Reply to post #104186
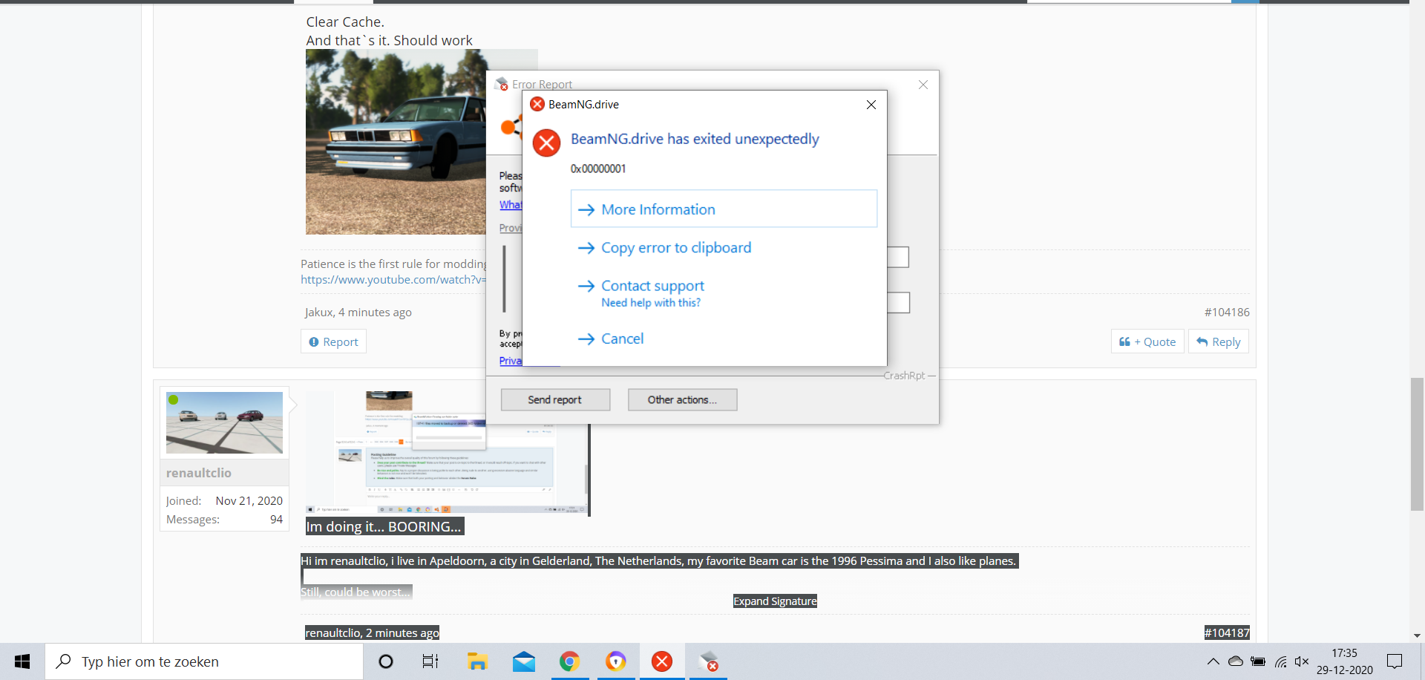 [1219, 341]
